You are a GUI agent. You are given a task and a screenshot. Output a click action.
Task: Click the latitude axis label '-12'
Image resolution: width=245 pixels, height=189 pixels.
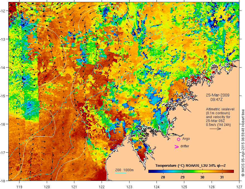(3, 11)
